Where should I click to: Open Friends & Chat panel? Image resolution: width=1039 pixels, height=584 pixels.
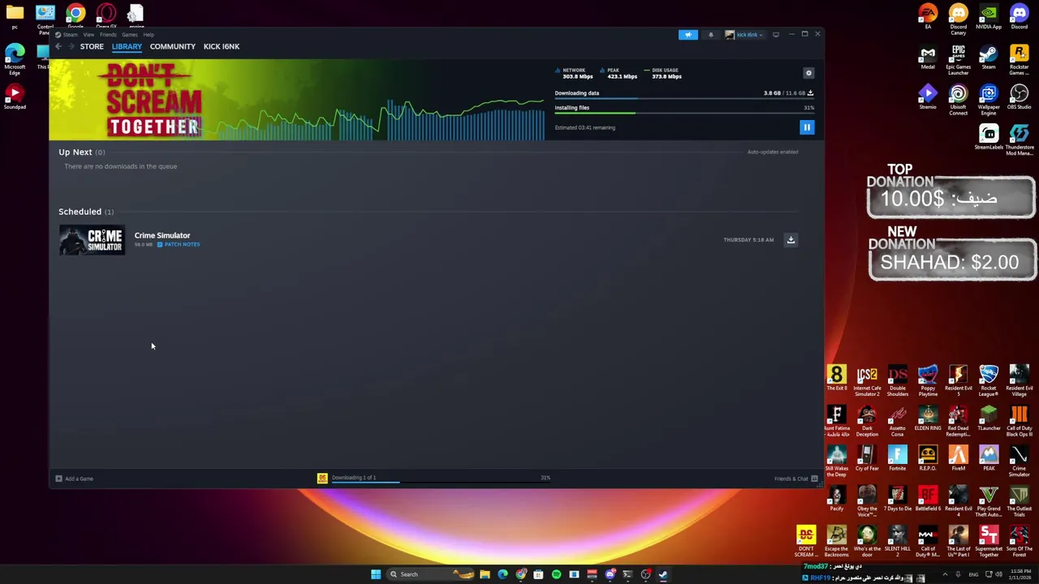click(795, 479)
